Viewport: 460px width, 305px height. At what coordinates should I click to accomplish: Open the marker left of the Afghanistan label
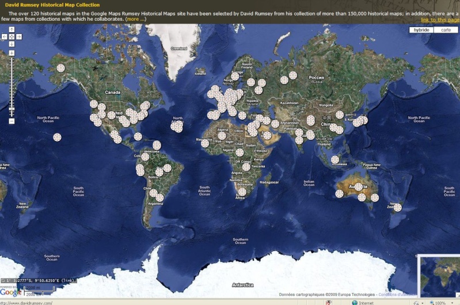coord(275,124)
